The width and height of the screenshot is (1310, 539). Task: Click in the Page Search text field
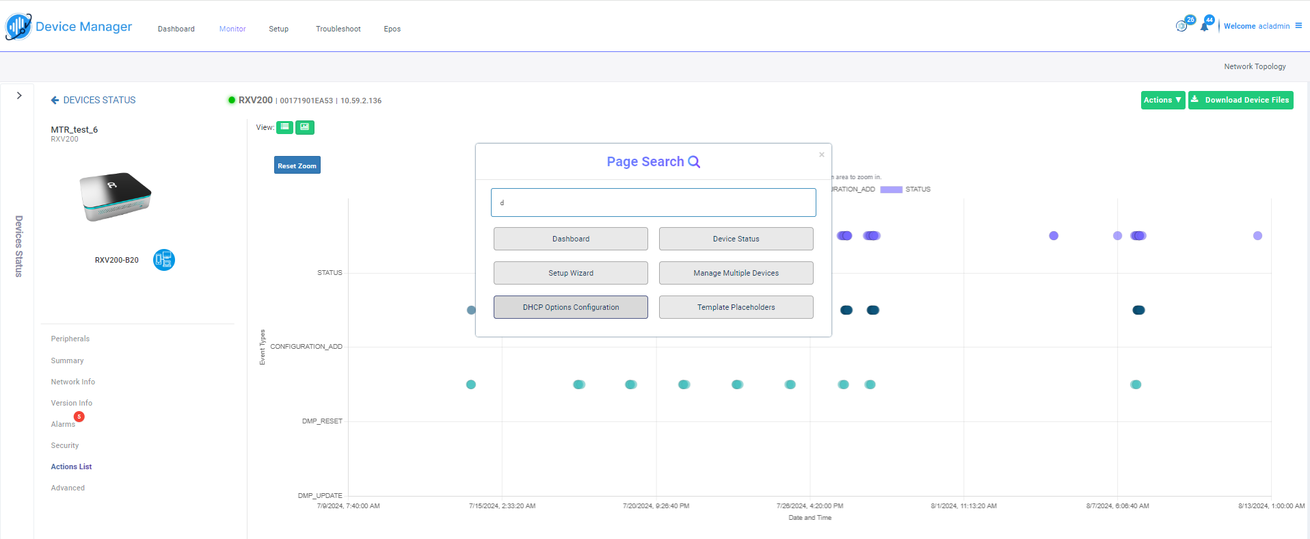(653, 202)
